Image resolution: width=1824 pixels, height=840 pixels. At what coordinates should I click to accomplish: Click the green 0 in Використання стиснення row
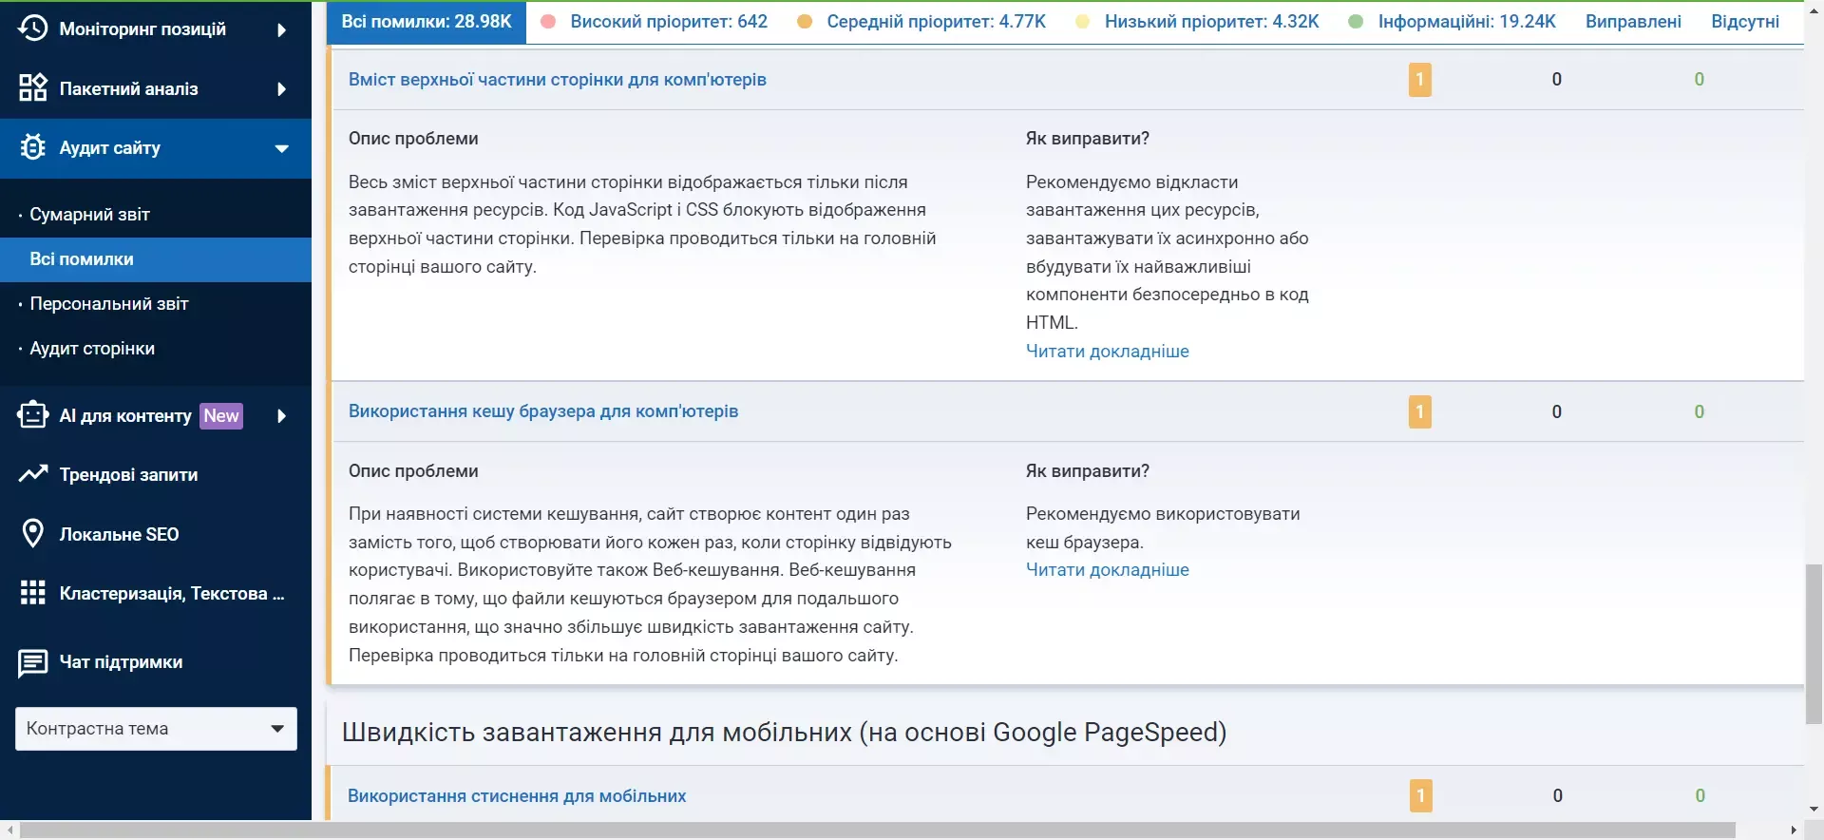1700,796
